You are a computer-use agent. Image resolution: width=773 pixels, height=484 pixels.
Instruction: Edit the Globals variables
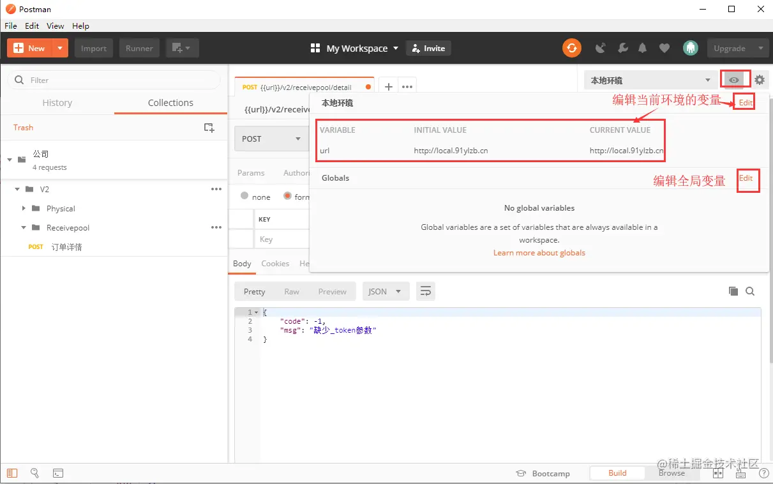pos(746,178)
